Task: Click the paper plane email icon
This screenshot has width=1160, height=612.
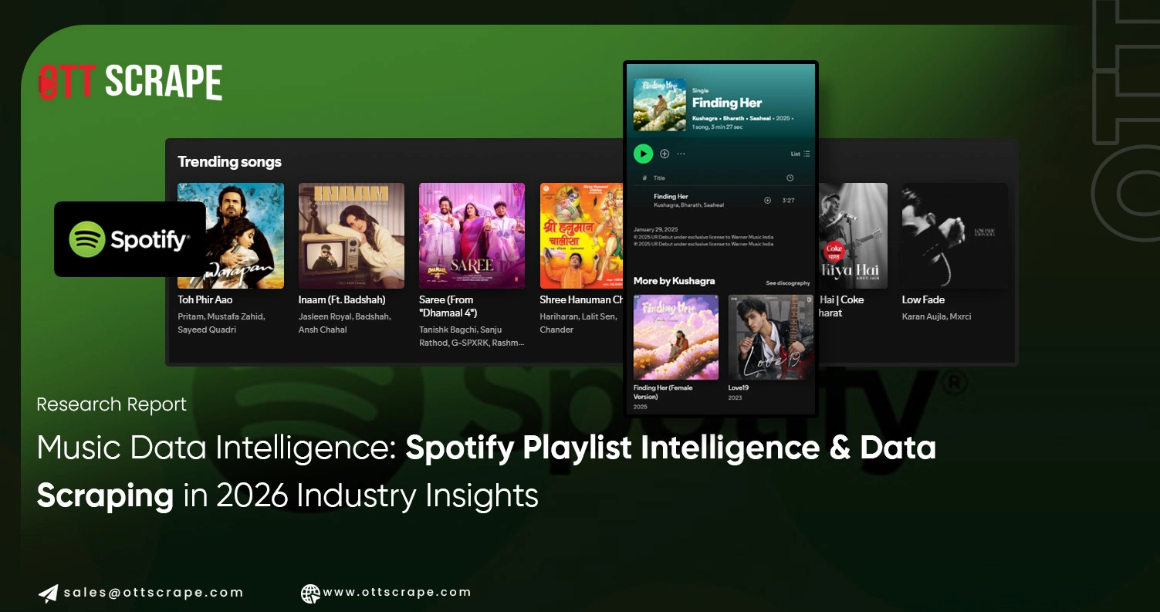Action: (48, 593)
